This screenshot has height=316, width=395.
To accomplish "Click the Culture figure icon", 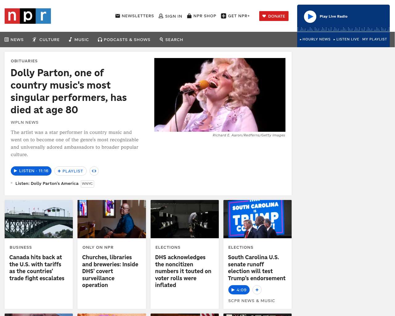I will (35, 39).
